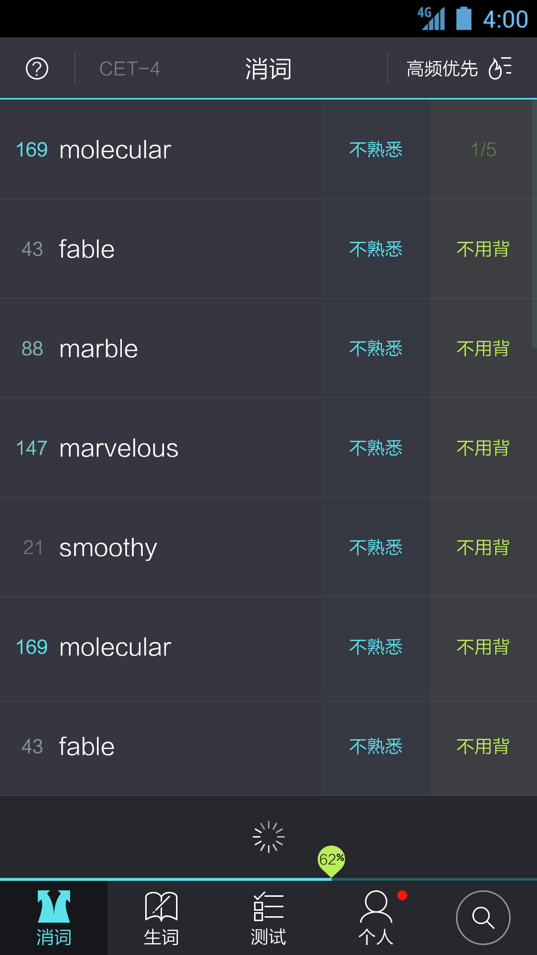Screen dimensions: 537x955
Task: Toggle the 高频优先 sort order
Action: (442, 69)
